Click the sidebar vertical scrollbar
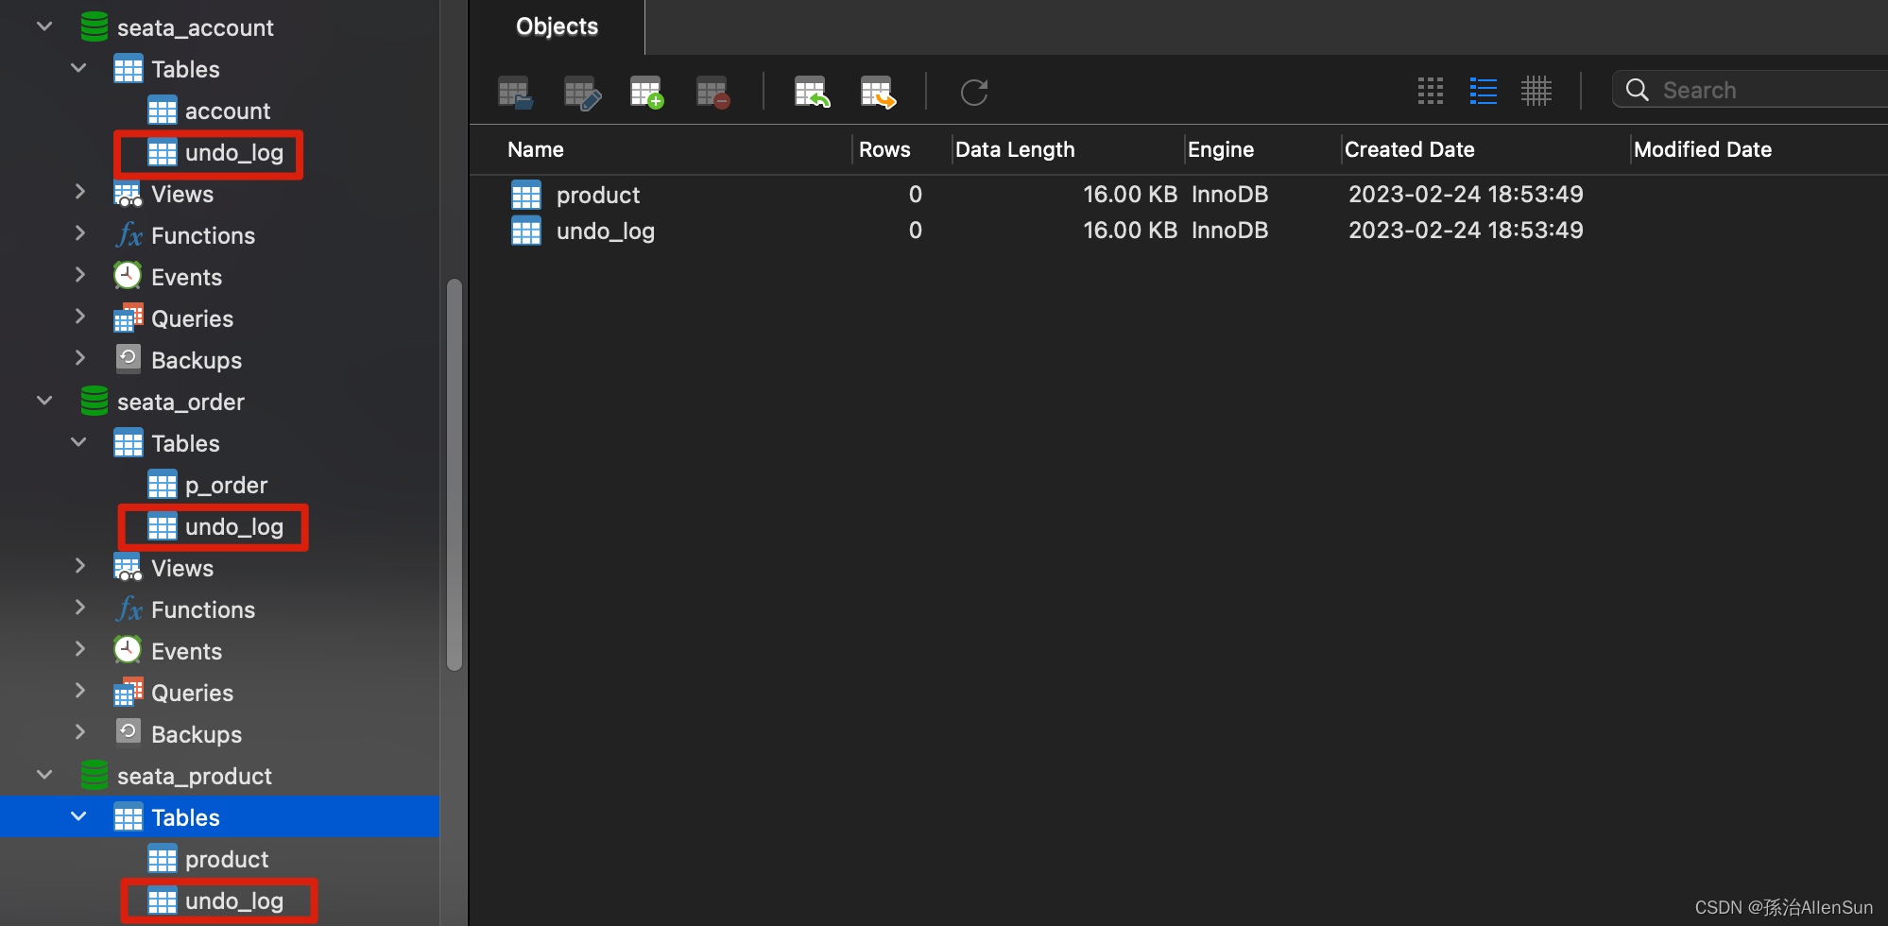The width and height of the screenshot is (1888, 926). pos(455,474)
